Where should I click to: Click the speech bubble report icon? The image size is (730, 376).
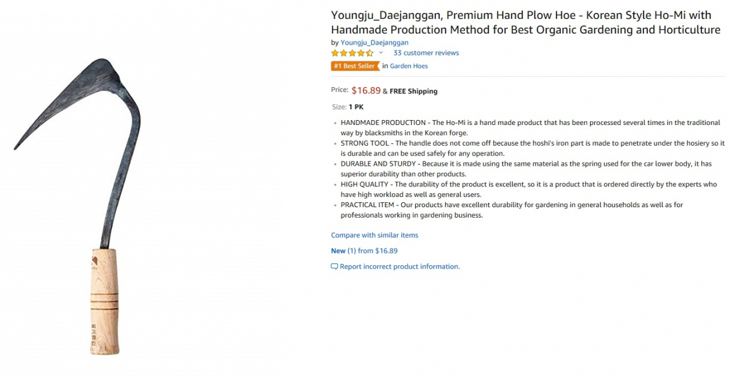click(334, 266)
